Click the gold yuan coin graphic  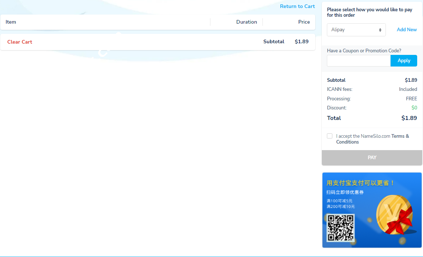[393, 214]
